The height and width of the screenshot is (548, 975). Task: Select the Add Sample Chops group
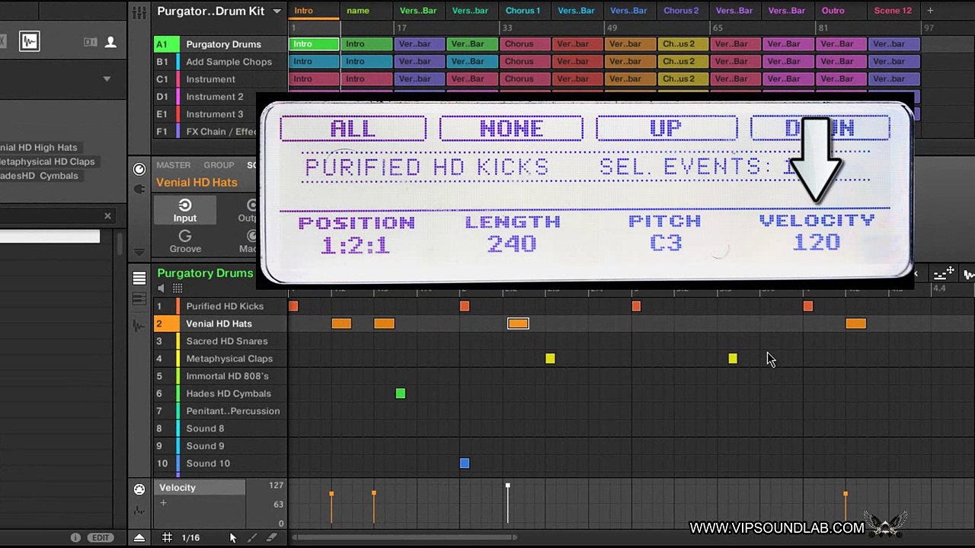point(229,62)
